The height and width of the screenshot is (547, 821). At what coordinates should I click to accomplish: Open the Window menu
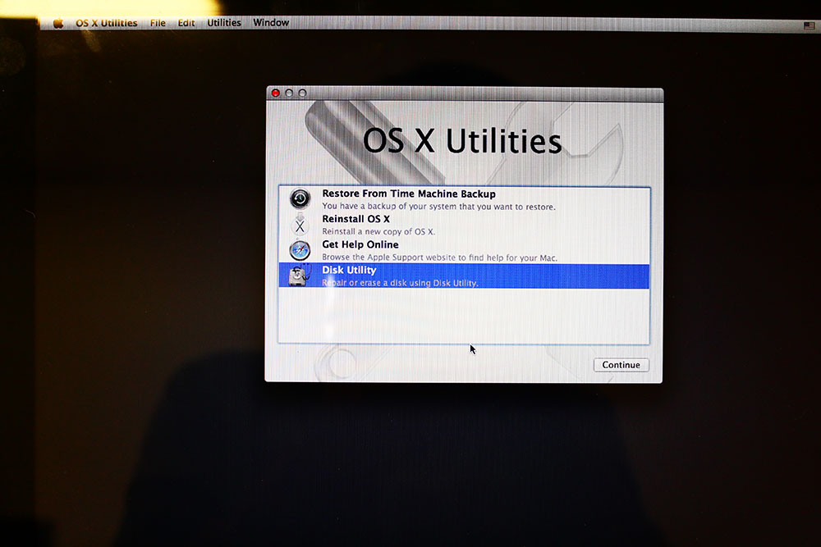[x=271, y=22]
